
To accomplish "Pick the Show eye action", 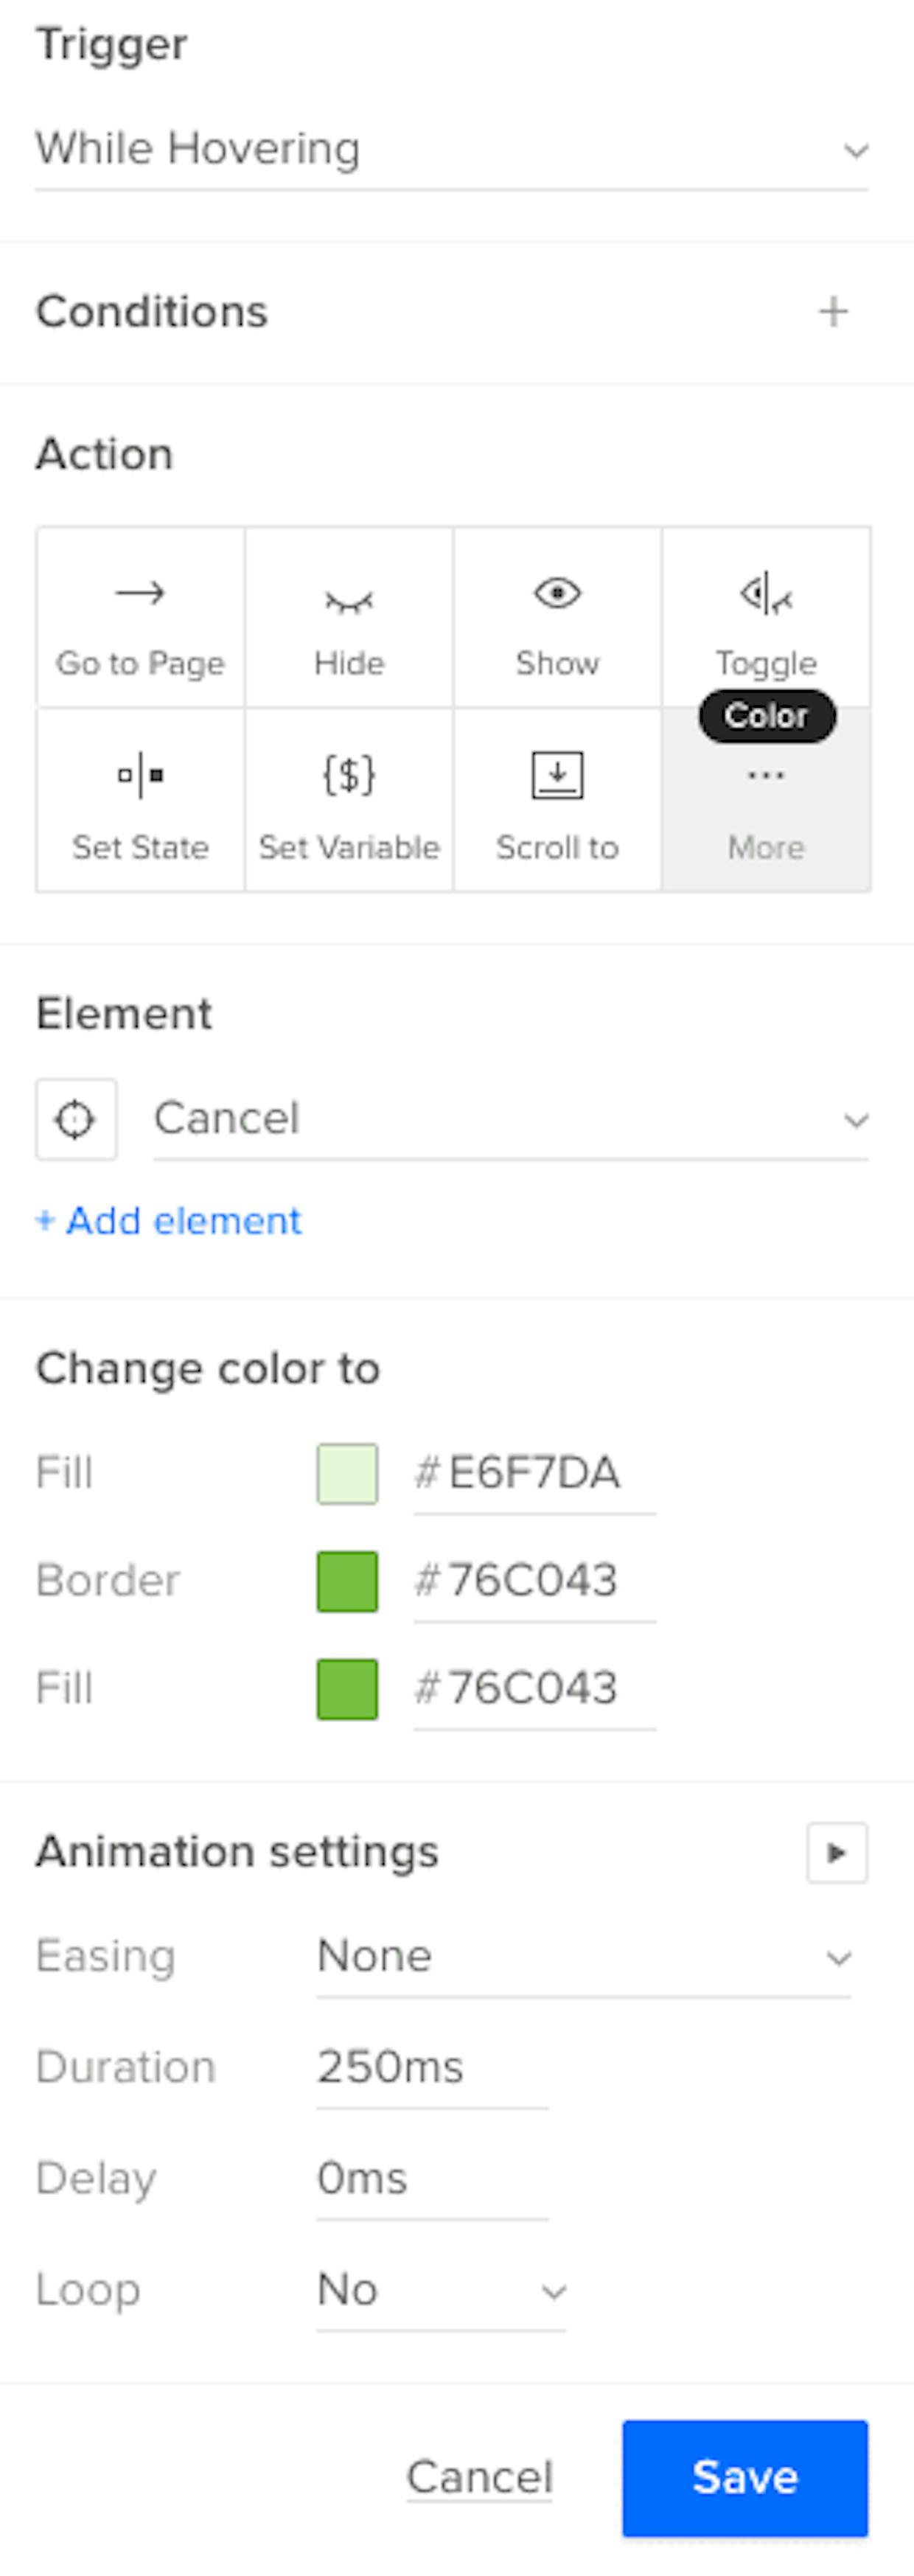I will pos(557,618).
